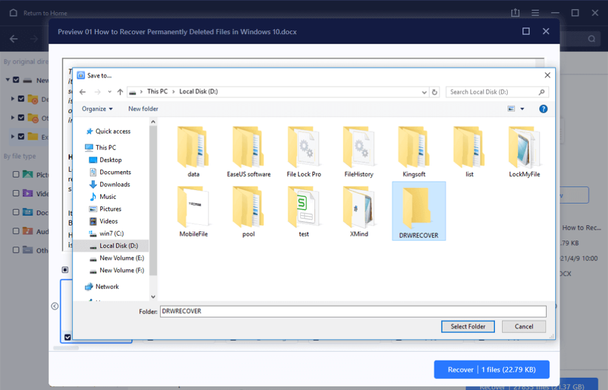Go back in Save to dialog

pyautogui.click(x=83, y=92)
